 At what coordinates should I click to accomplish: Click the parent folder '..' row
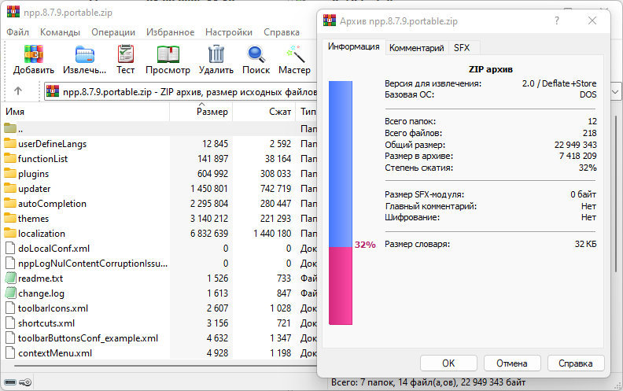160,129
